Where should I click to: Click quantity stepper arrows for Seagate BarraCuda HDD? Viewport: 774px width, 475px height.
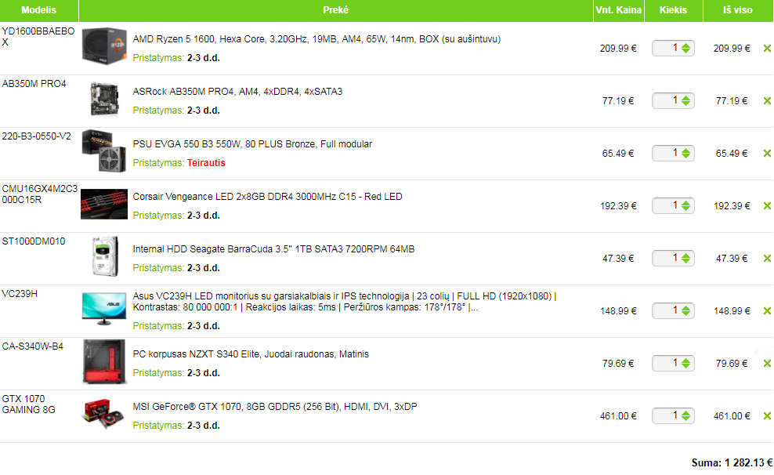tap(685, 258)
